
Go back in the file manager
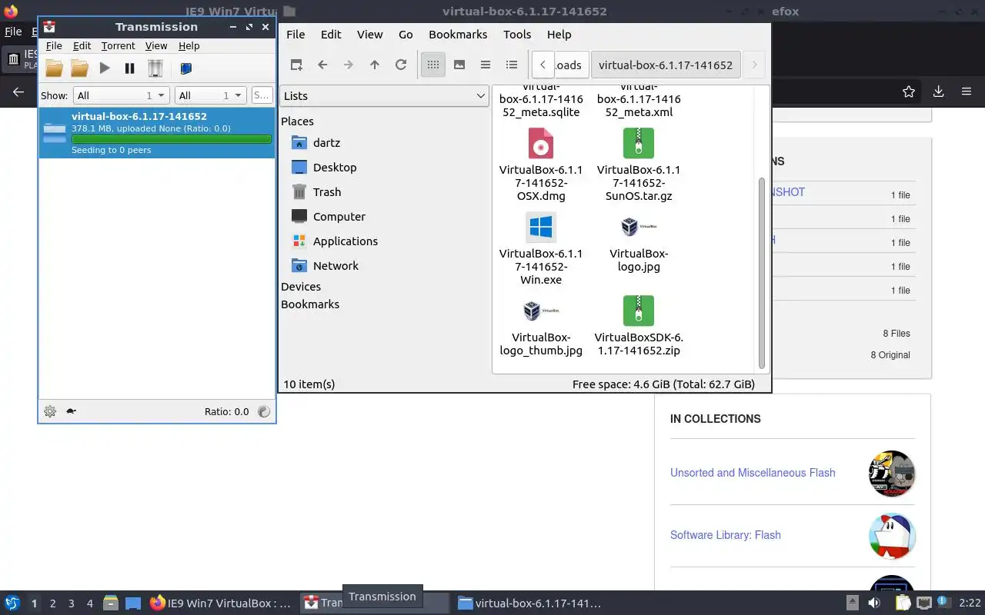322,65
